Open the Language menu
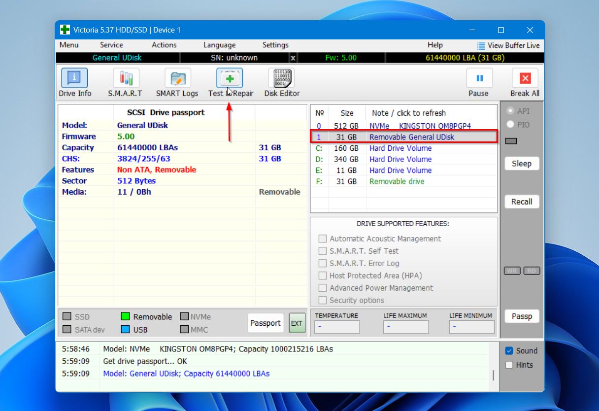The height and width of the screenshot is (411, 599). click(x=219, y=45)
